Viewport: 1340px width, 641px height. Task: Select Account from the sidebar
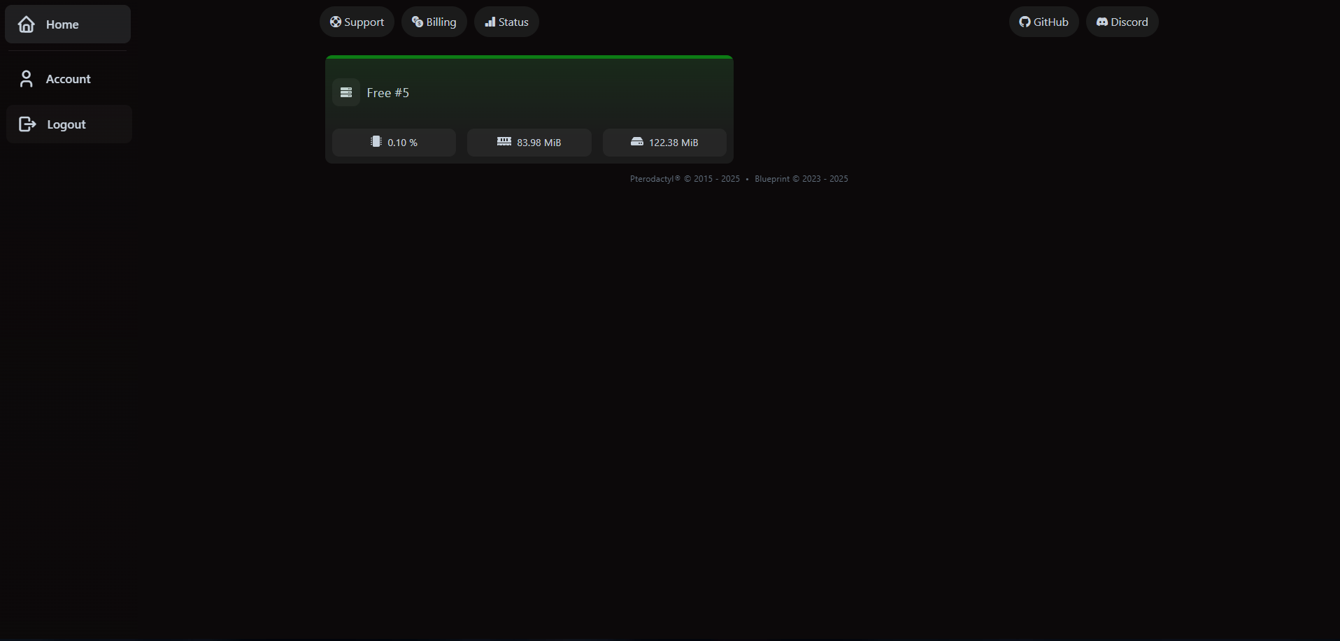(x=68, y=78)
